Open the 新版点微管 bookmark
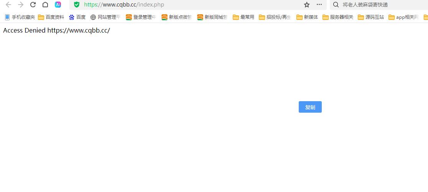The height and width of the screenshot is (192, 428). [x=176, y=17]
